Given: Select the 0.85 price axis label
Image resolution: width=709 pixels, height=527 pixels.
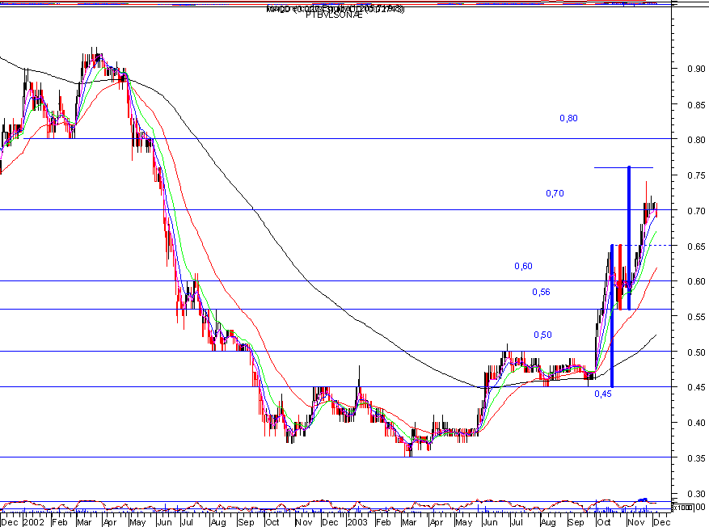Looking at the screenshot, I should pos(696,105).
